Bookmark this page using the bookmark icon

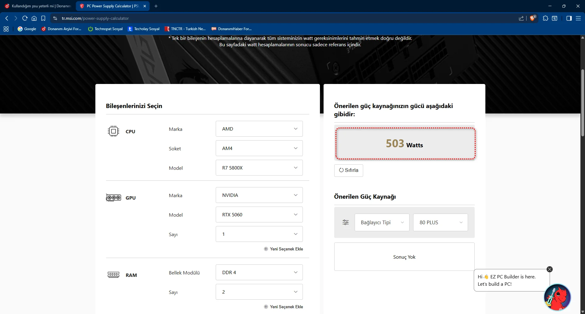pos(43,18)
